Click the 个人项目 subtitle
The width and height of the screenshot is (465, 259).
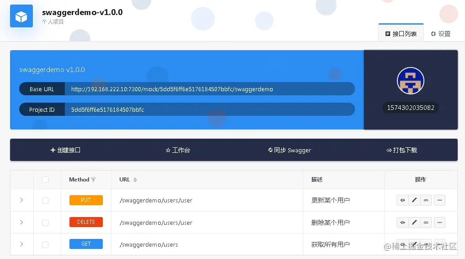53,21
